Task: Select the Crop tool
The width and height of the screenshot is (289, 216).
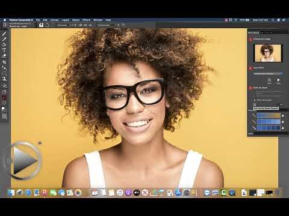Action: 4,62
